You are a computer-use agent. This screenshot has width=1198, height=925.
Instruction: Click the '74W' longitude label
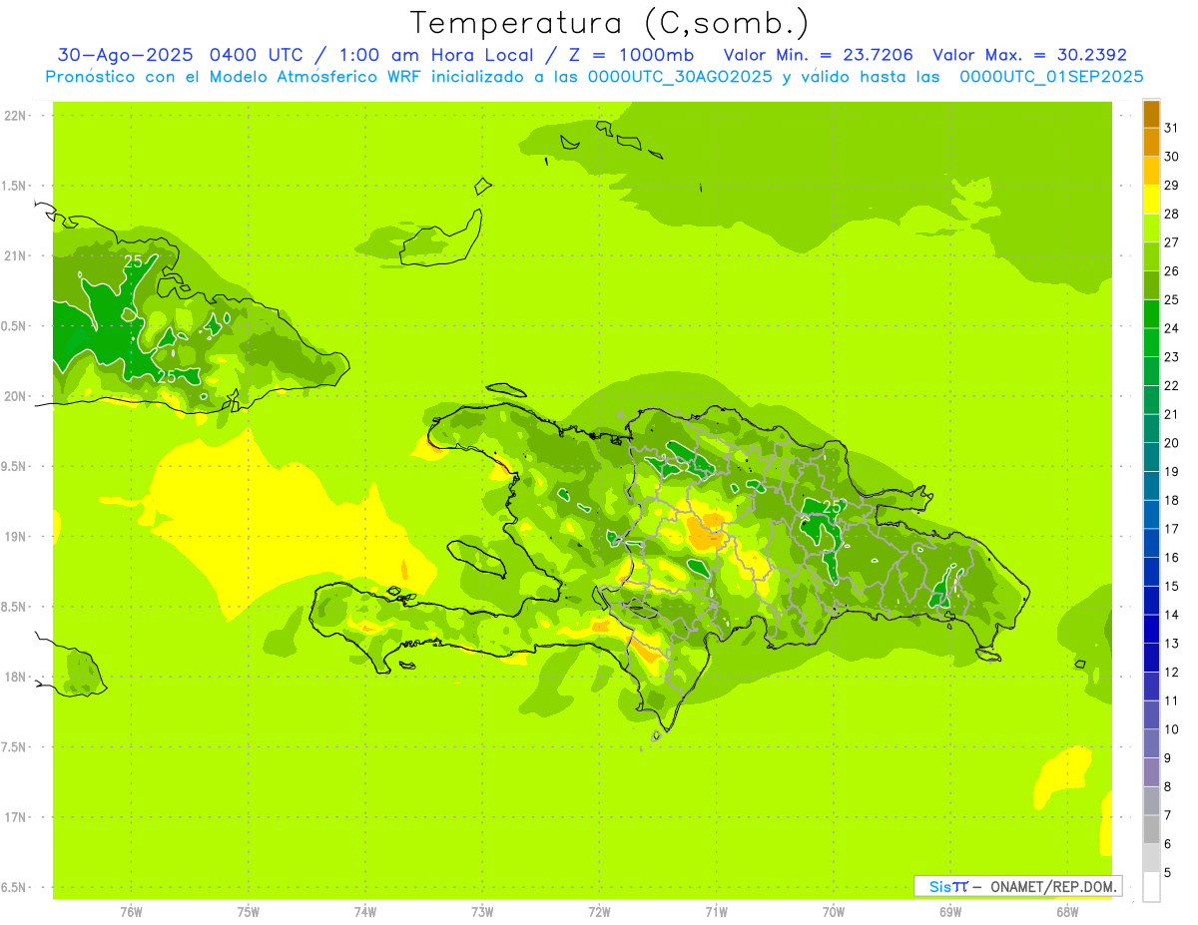tap(365, 912)
